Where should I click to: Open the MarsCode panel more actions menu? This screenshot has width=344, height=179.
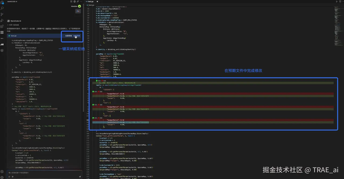(x=81, y=1)
